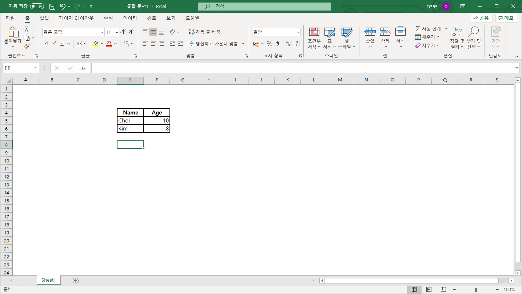Screen dimensions: 522x294
Task: Switch to Page Layout view in status bar
Action: [x=429, y=290]
